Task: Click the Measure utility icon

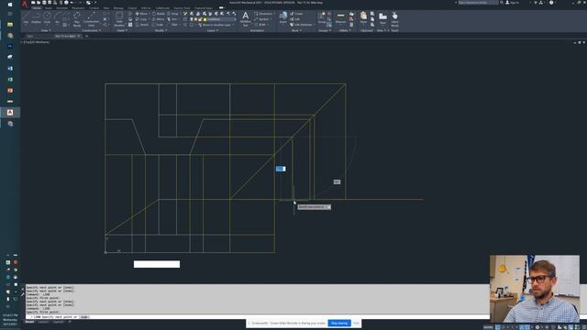Action: (340, 17)
